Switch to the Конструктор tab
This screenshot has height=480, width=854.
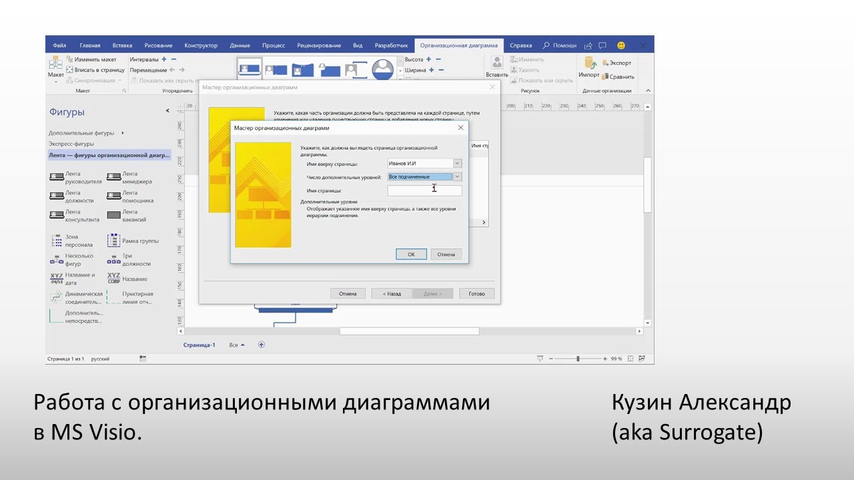click(x=201, y=45)
